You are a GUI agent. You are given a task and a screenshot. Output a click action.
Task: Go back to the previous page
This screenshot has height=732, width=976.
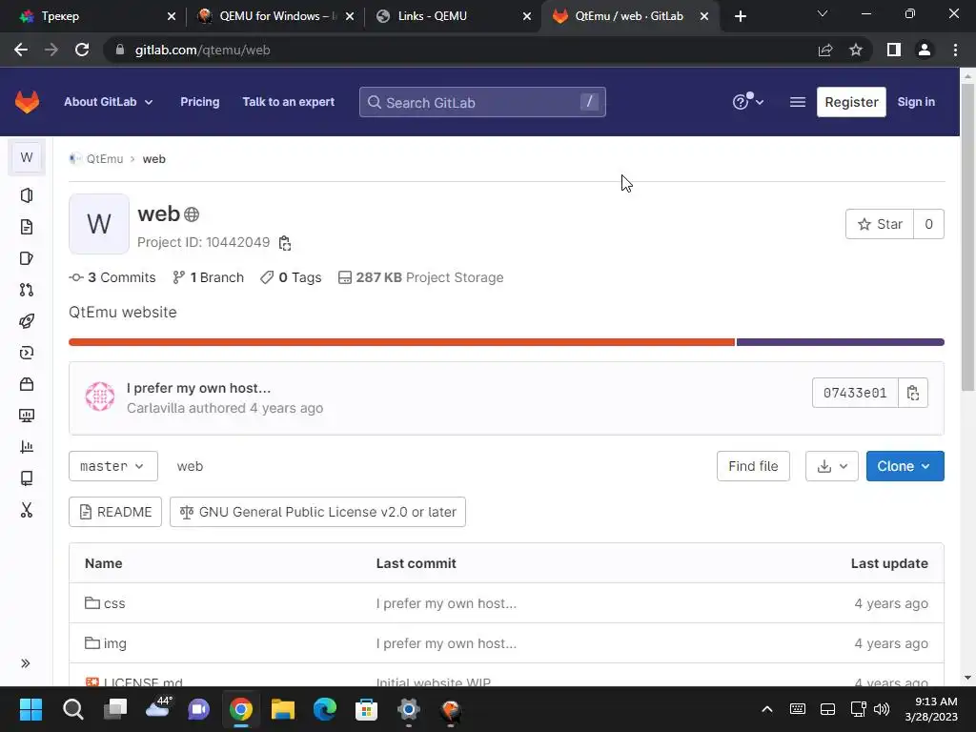(x=21, y=50)
